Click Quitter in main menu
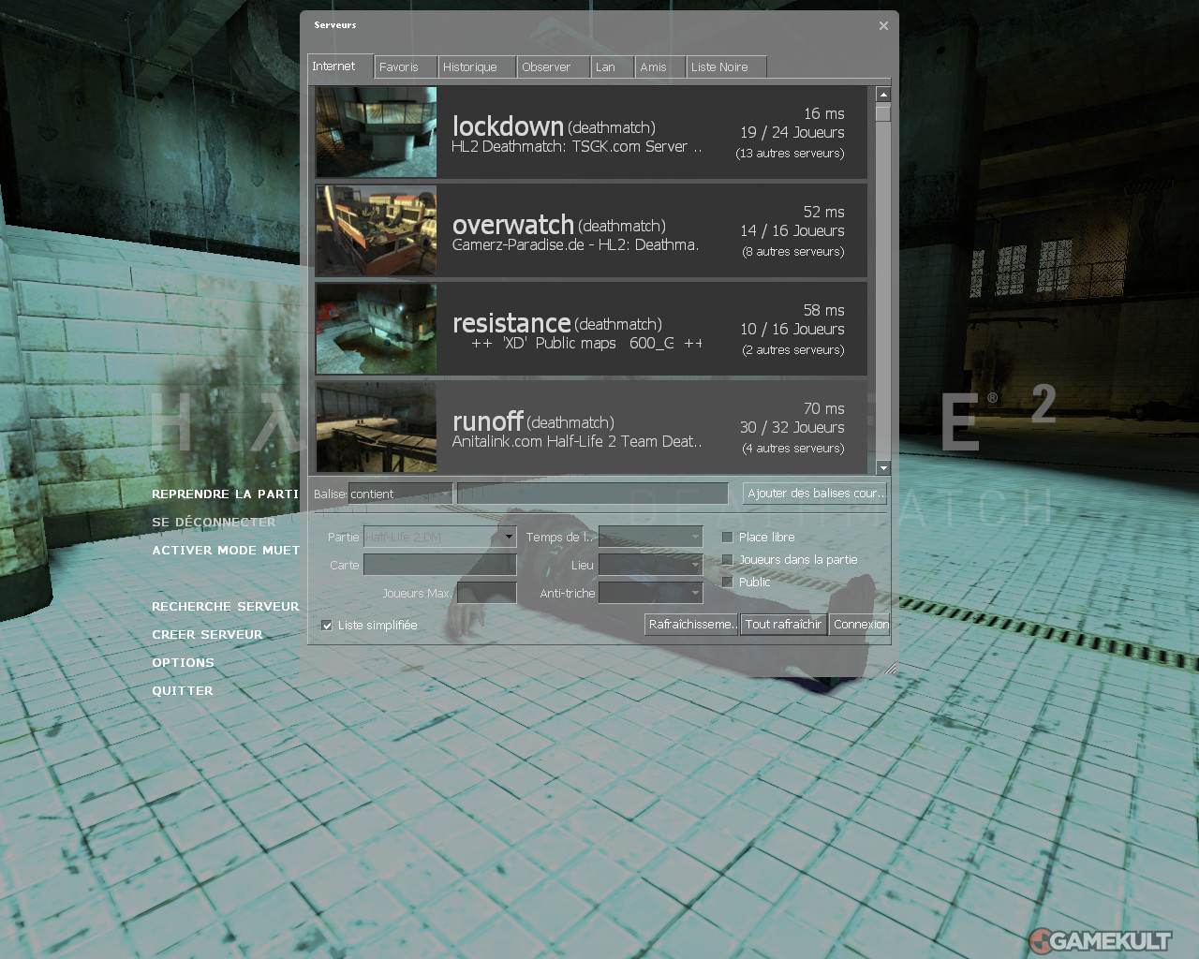 pos(183,691)
